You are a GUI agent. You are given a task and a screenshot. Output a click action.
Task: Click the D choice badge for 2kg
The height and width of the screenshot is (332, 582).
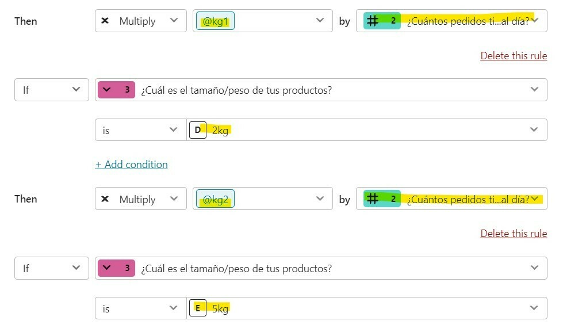tap(198, 130)
